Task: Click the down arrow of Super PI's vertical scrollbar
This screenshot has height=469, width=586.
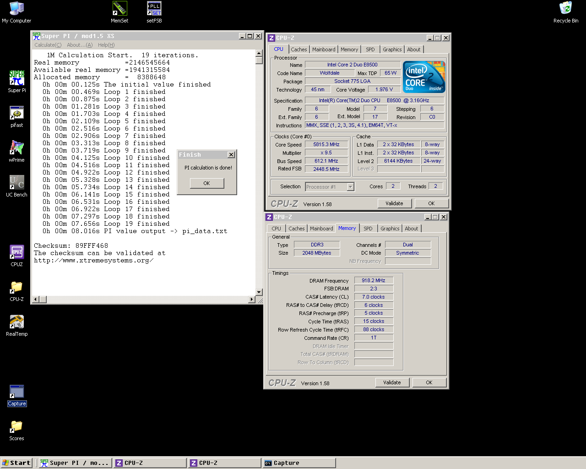Action: point(259,292)
